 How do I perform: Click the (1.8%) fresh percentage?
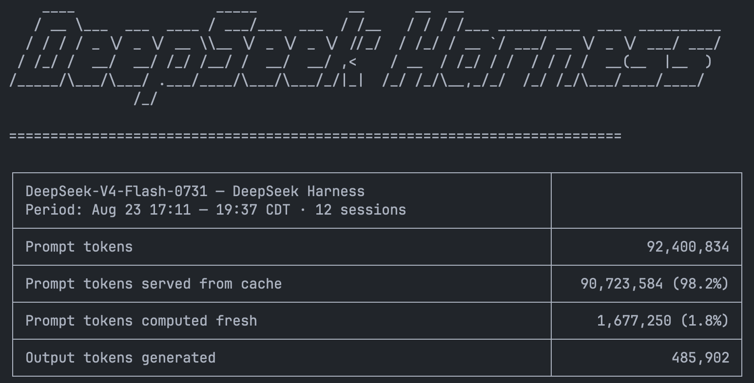coord(704,321)
